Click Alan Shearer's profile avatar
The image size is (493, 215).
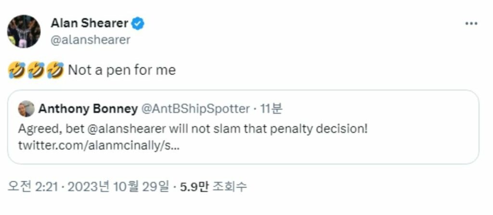point(24,31)
